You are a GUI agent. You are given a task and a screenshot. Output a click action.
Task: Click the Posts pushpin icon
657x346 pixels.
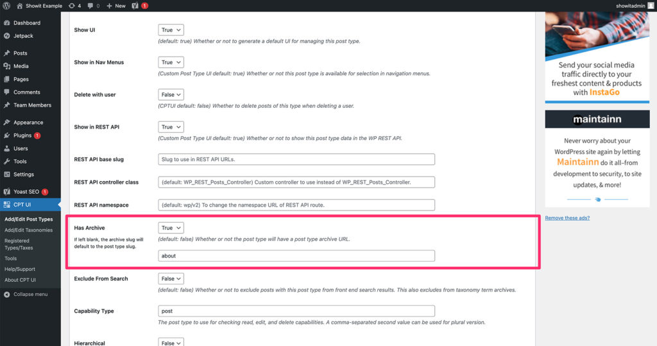6,53
